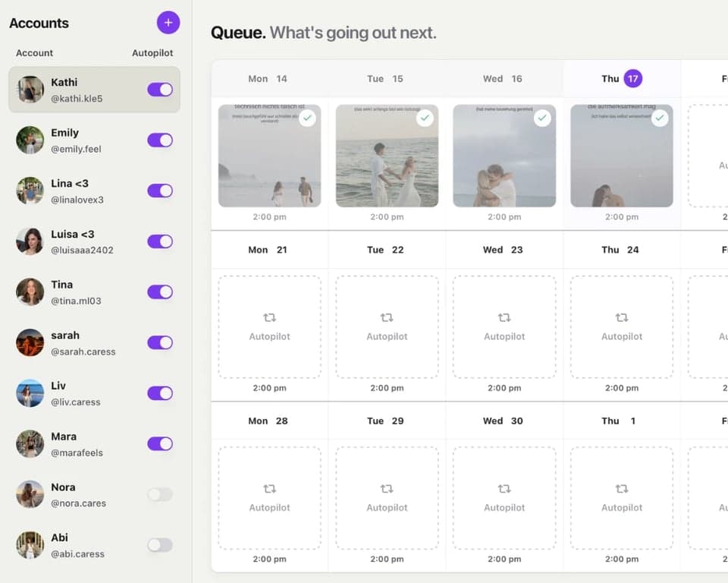Viewport: 728px width, 583px height.
Task: Click the checkmark on Thu 17 post
Action: coord(660,118)
